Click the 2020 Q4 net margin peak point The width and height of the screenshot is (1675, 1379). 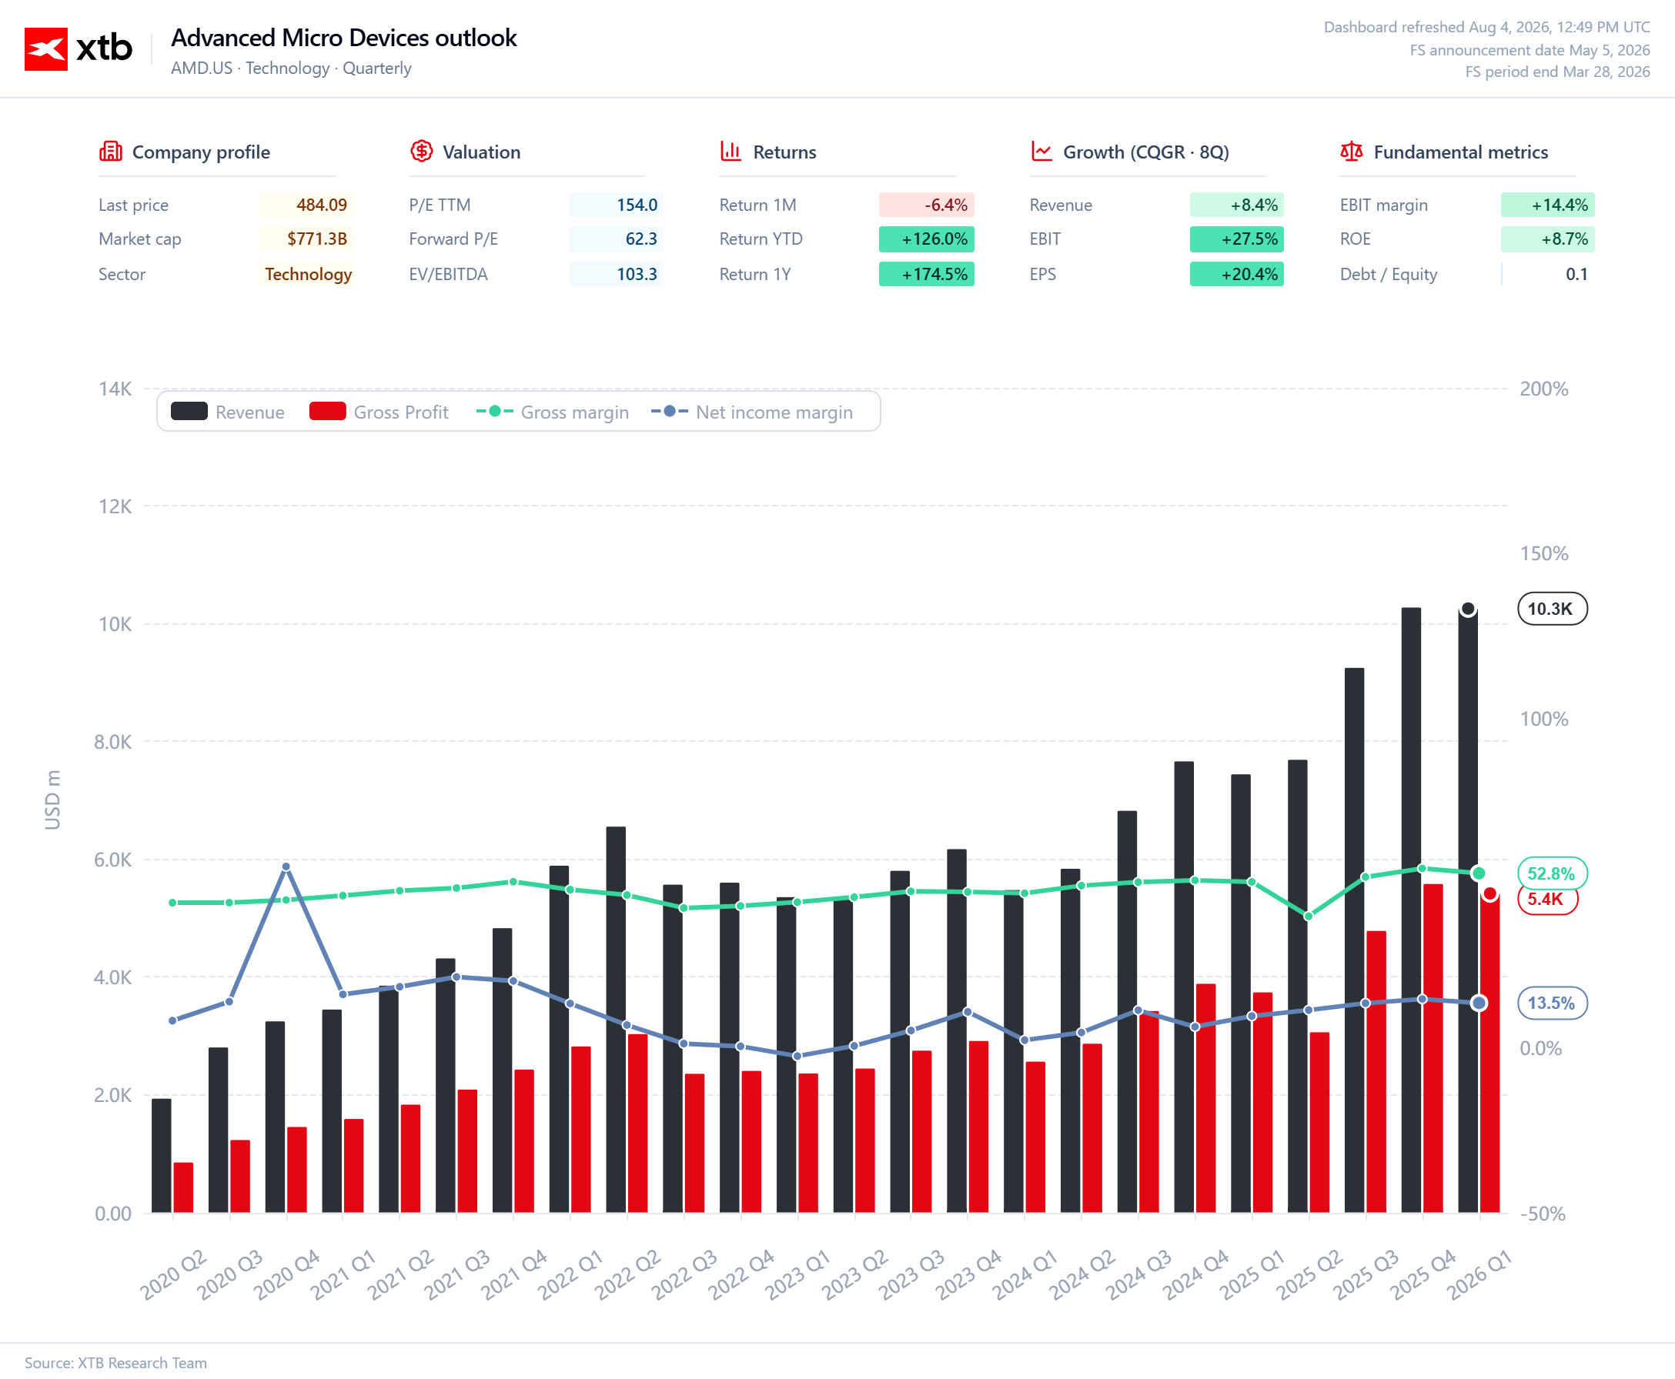[x=286, y=866]
